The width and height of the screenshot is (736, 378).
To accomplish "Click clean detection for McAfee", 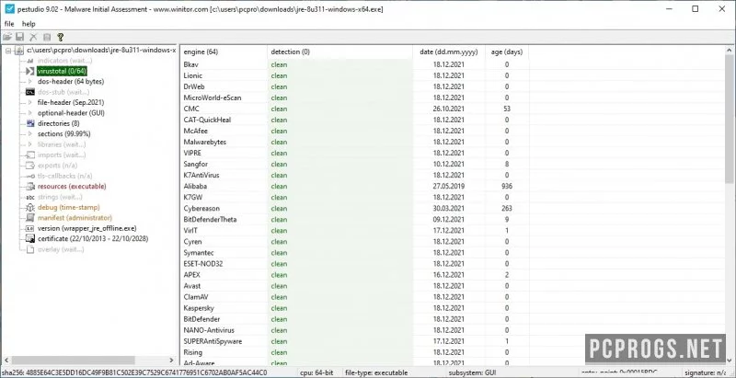I will coord(279,131).
